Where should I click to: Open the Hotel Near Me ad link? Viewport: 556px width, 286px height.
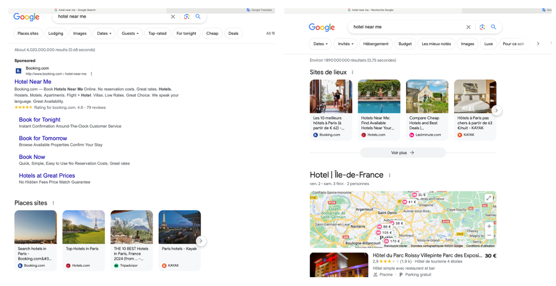33,82
